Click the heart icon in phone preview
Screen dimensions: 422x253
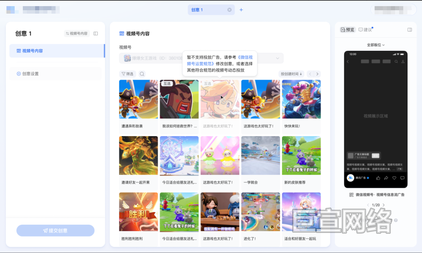(394, 178)
